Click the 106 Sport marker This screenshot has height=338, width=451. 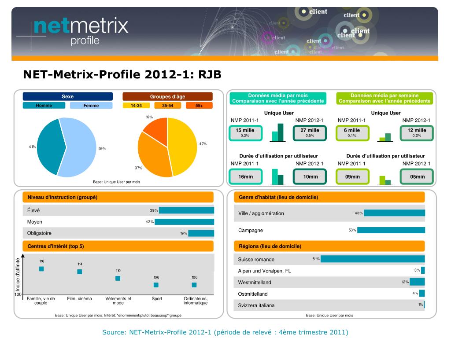click(x=156, y=285)
